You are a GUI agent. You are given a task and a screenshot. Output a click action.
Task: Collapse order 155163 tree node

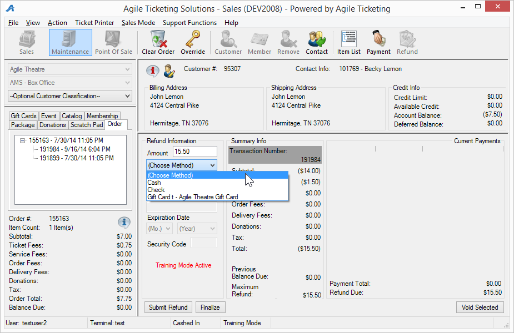pos(22,141)
